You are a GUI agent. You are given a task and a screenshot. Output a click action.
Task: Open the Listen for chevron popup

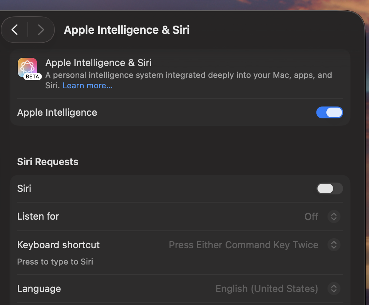coord(334,216)
